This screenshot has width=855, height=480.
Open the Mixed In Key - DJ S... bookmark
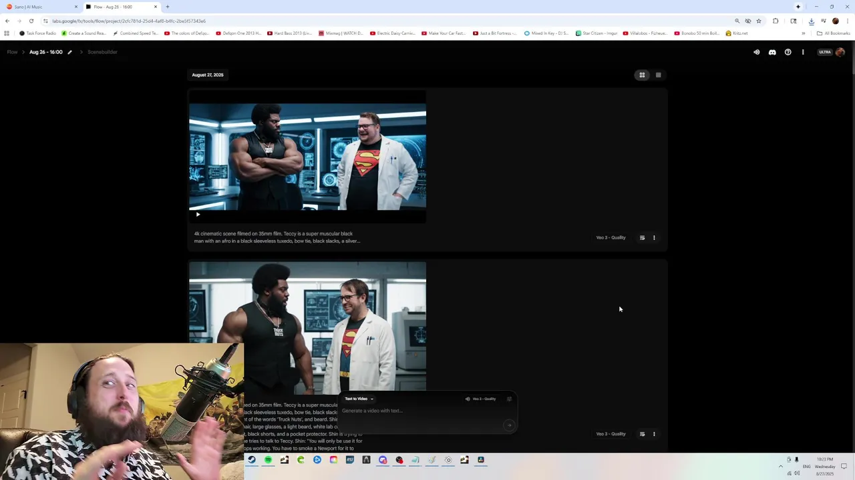coord(547,33)
